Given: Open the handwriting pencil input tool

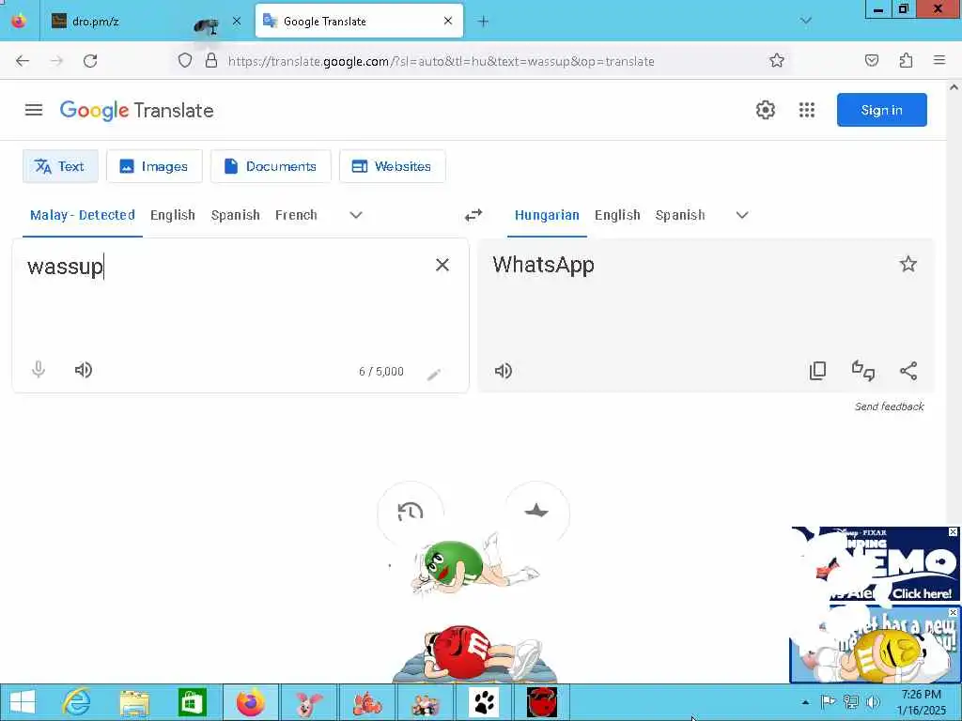Looking at the screenshot, I should point(434,375).
